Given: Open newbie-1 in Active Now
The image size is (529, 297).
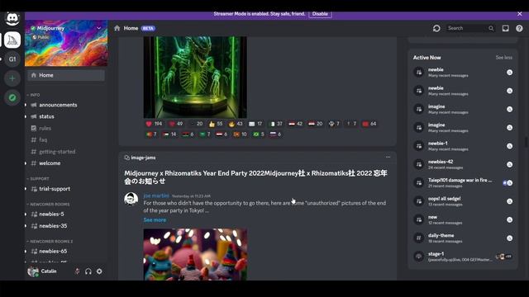Looking at the screenshot, I should pos(463,146).
